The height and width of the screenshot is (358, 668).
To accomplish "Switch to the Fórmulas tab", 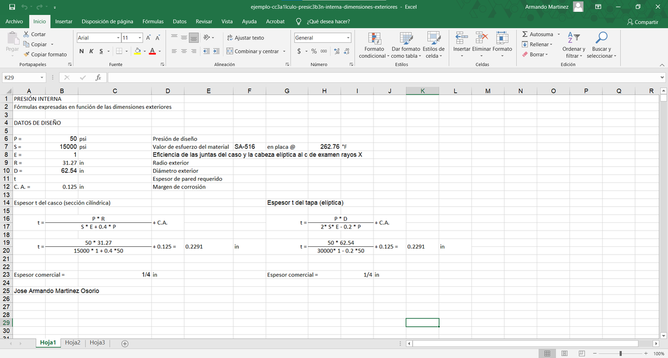I will pyautogui.click(x=153, y=22).
